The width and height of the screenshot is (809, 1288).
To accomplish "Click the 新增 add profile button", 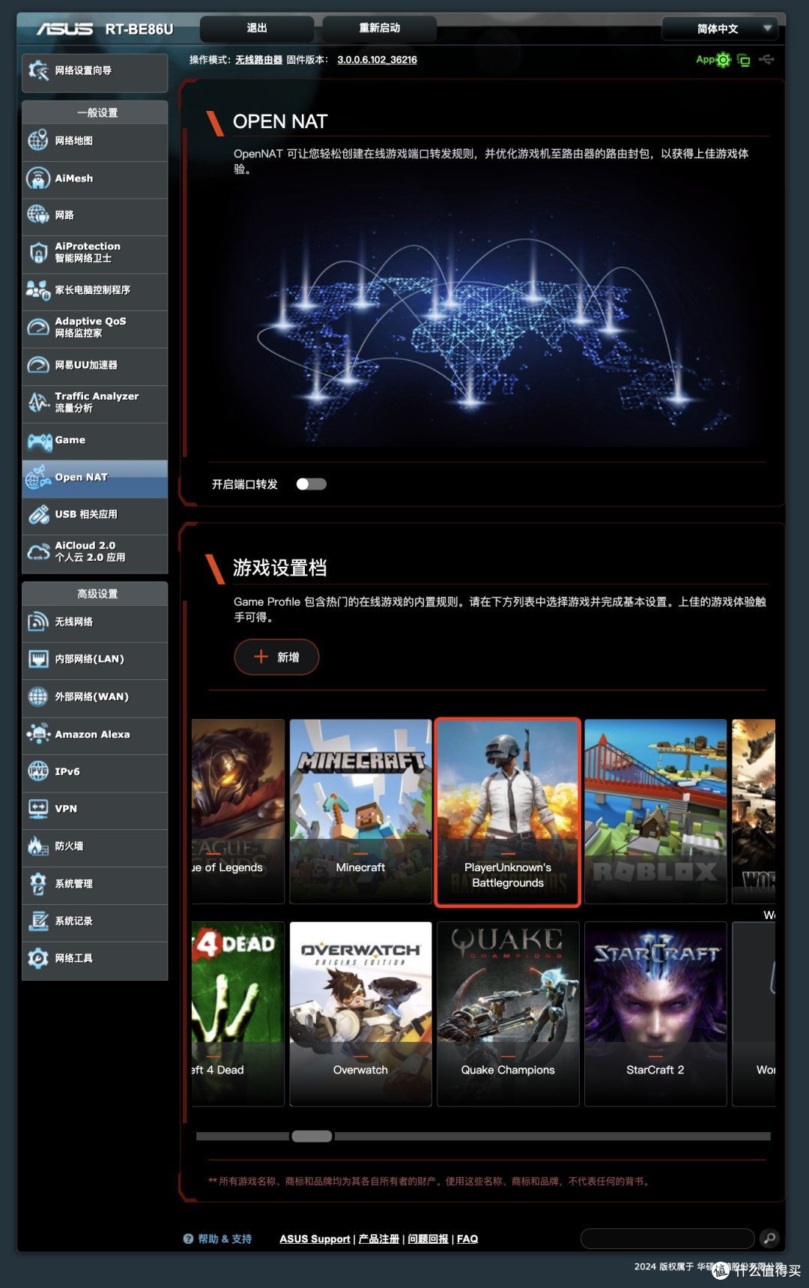I will [x=276, y=657].
